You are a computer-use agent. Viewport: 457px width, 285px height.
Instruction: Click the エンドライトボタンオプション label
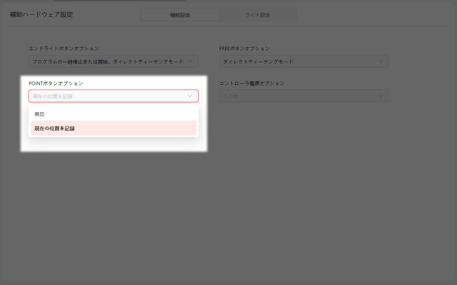coord(64,48)
